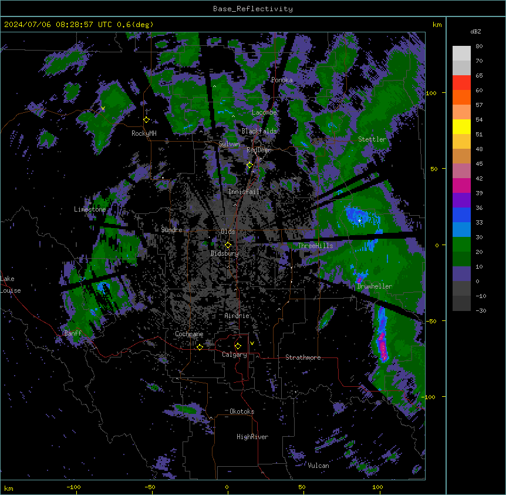Select the Olds label
This screenshot has width=506, height=495.
click(x=228, y=232)
